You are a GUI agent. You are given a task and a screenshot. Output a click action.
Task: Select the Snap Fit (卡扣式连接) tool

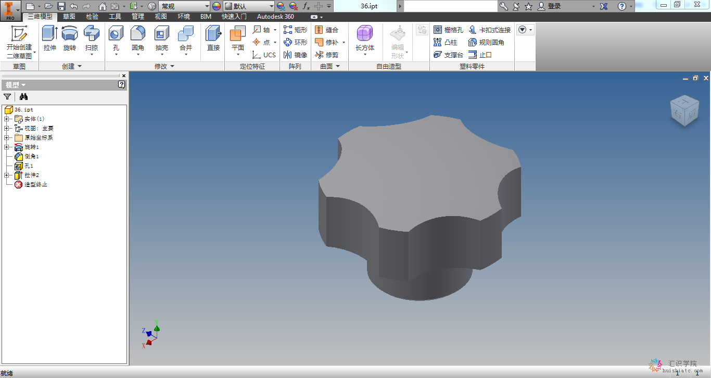pyautogui.click(x=490, y=30)
